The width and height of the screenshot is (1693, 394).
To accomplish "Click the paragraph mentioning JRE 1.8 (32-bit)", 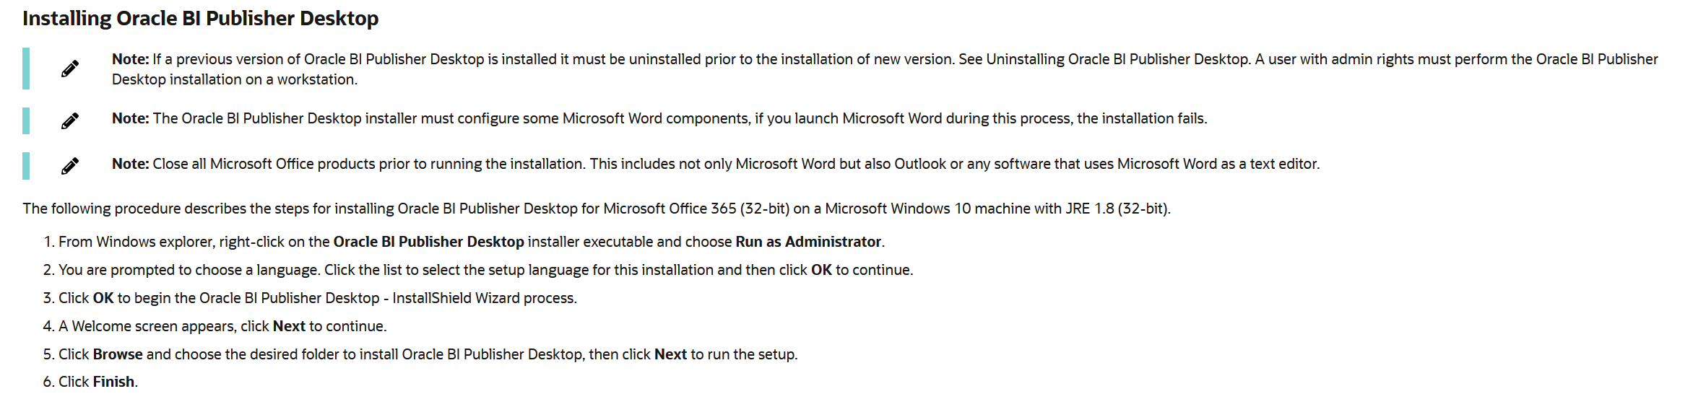I will click(597, 209).
